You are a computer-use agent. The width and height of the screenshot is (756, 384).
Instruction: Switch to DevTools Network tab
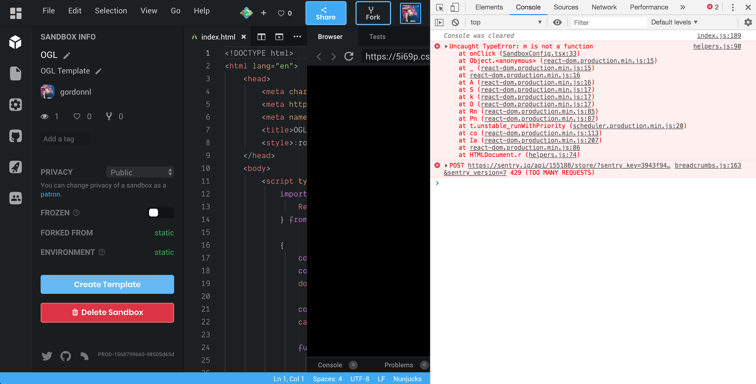(604, 7)
